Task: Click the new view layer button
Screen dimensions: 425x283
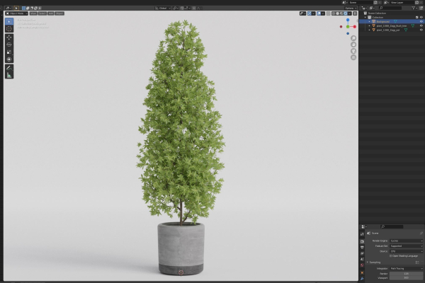Action: coord(417,2)
